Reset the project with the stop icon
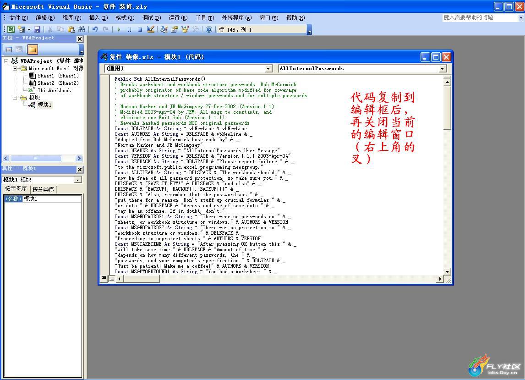The height and width of the screenshot is (380, 525). point(140,29)
